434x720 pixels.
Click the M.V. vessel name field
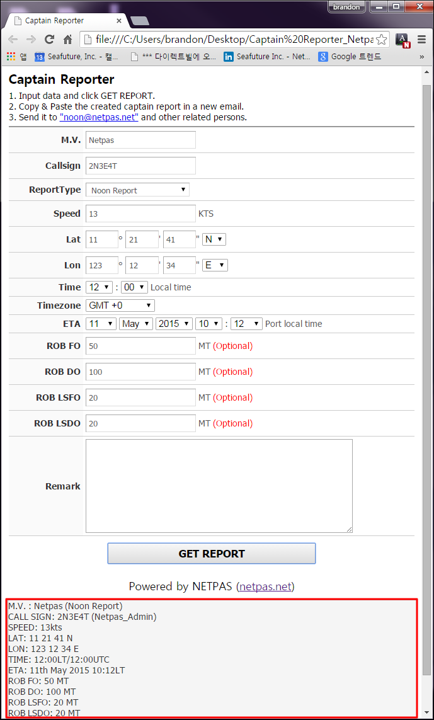point(140,140)
